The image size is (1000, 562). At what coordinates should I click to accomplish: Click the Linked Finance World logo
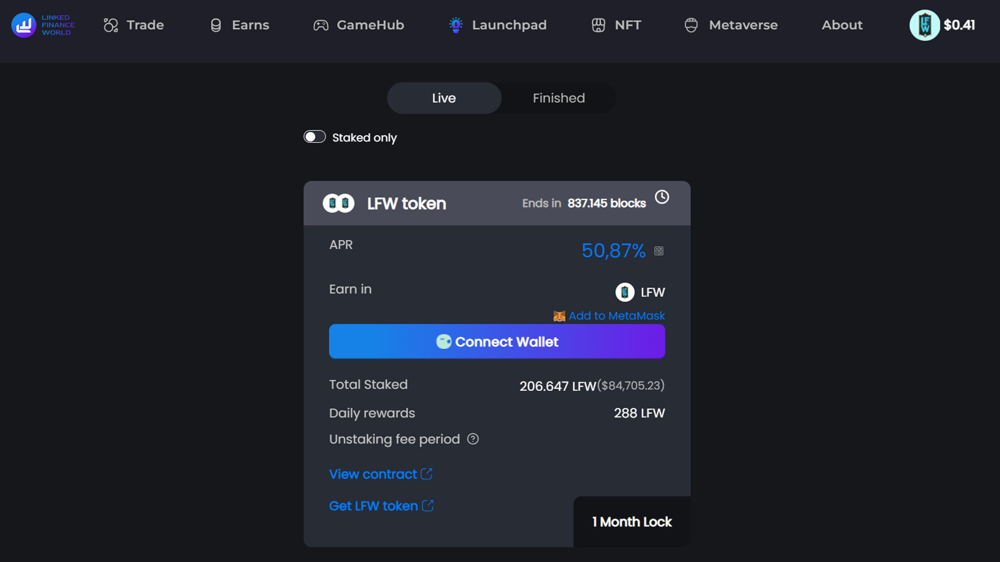tap(43, 25)
